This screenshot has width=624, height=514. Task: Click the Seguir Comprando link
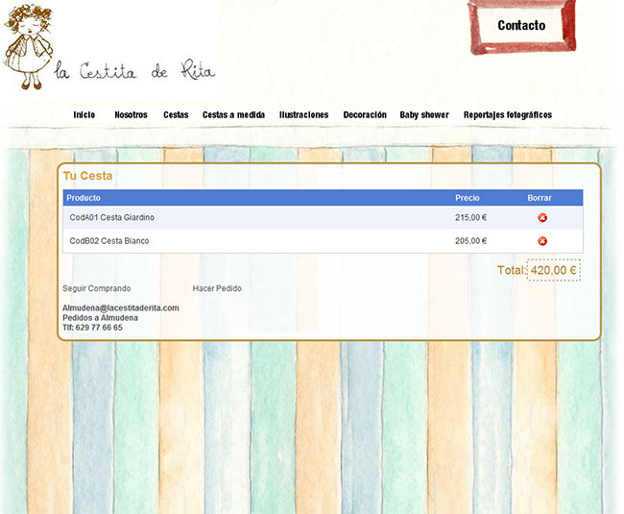pos(96,288)
